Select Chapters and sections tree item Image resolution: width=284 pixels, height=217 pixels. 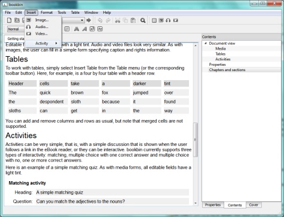(x=227, y=70)
